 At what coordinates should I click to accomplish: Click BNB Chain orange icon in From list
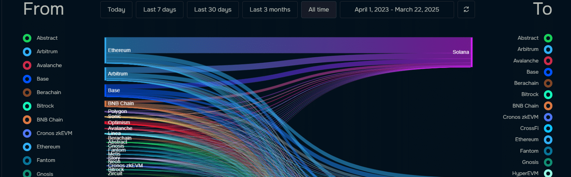[27, 120]
